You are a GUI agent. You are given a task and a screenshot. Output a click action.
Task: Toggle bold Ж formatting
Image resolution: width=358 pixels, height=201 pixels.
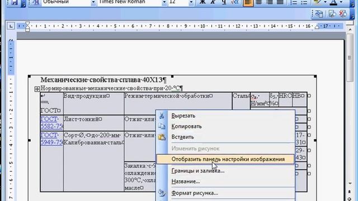click(202, 2)
